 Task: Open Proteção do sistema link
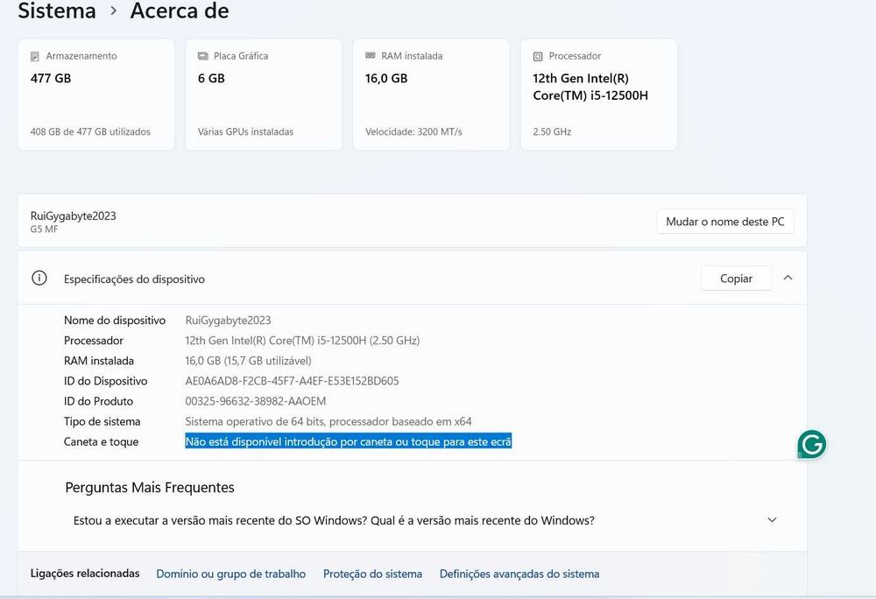pos(372,574)
